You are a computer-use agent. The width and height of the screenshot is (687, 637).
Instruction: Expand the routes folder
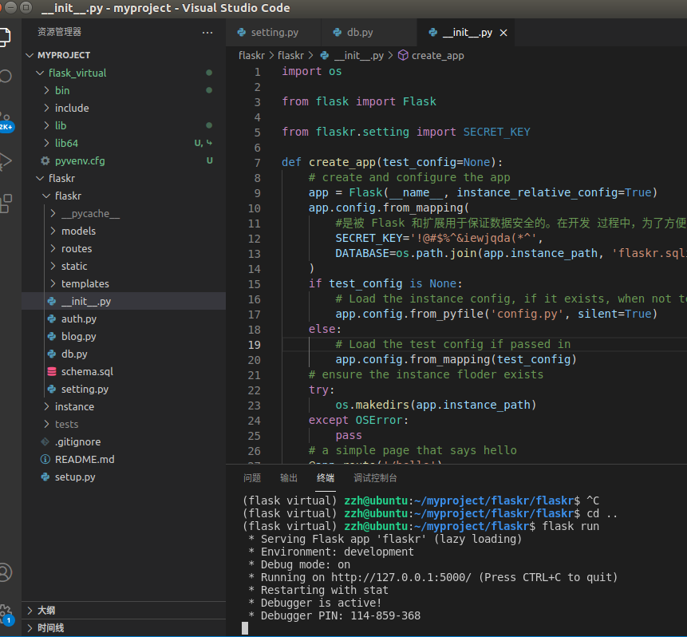coord(53,248)
